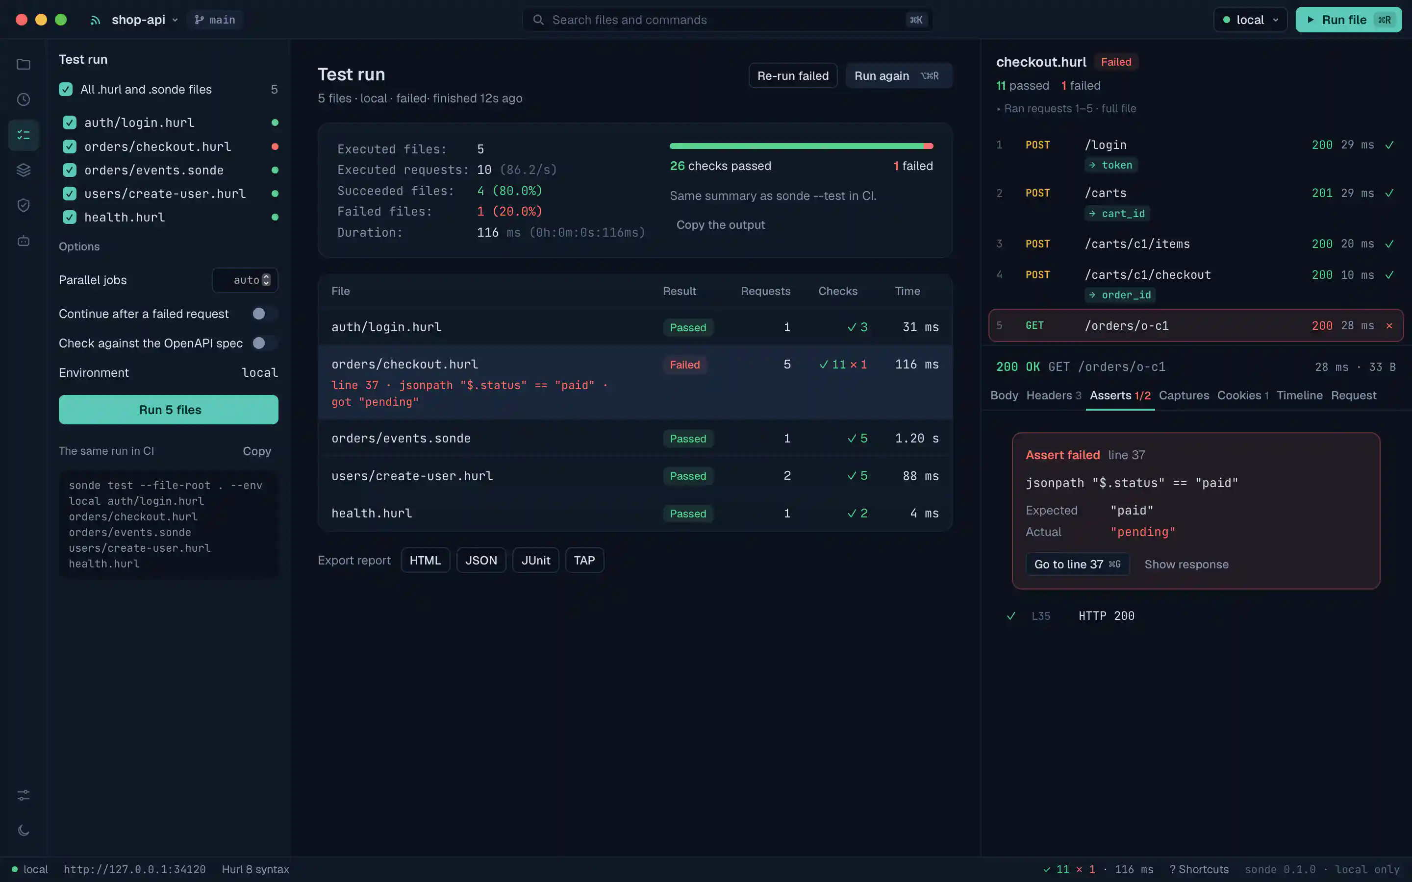This screenshot has width=1412, height=882.
Task: Uncheck All .hurl and .sonde files
Action: tap(66, 89)
